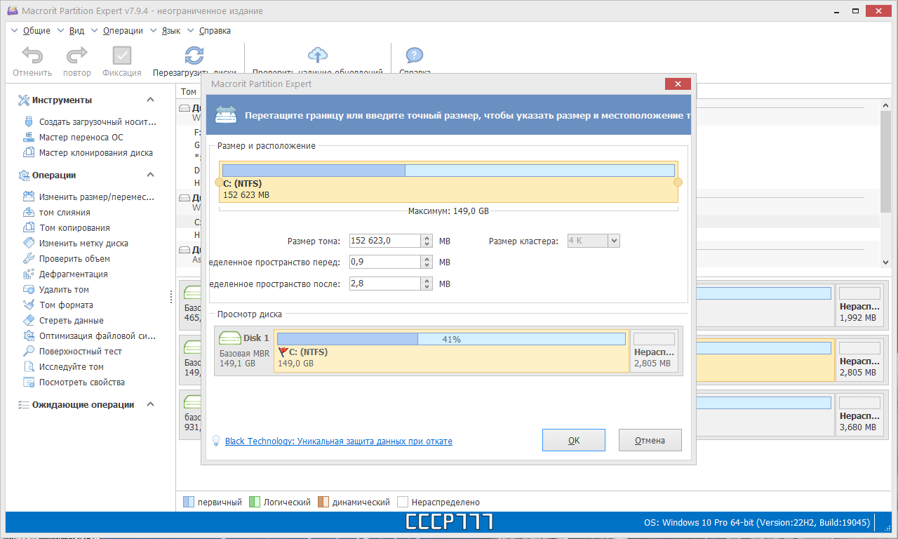898x539 pixels.
Task: Click spinner of space before field
Action: (x=427, y=262)
